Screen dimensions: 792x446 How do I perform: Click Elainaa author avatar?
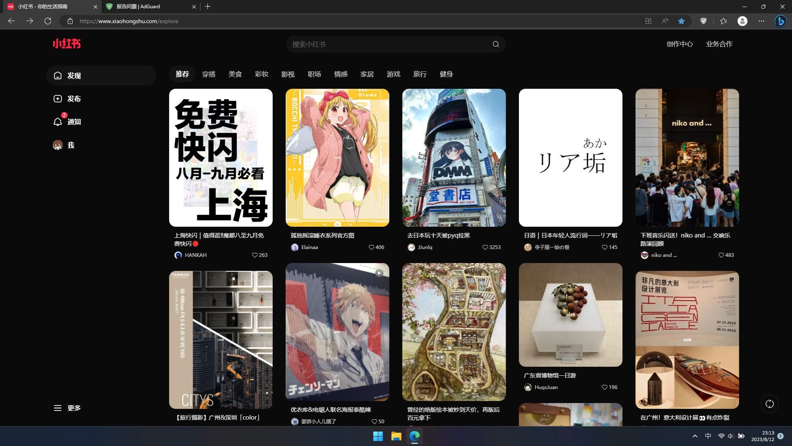(x=295, y=247)
